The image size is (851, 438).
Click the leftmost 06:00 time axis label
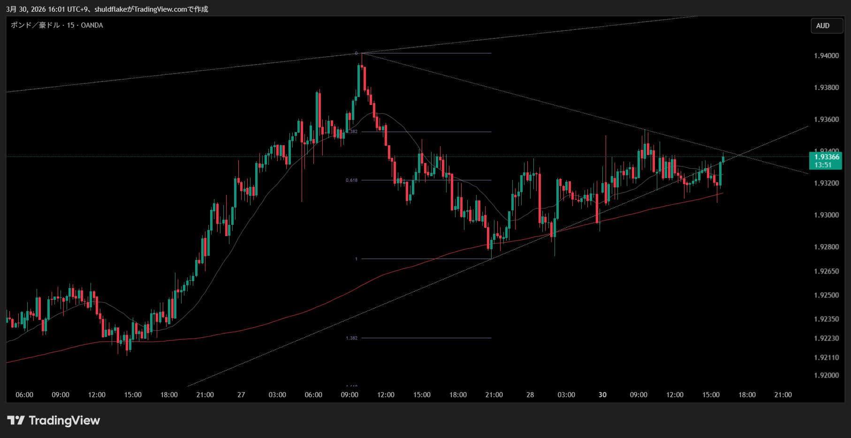point(24,395)
